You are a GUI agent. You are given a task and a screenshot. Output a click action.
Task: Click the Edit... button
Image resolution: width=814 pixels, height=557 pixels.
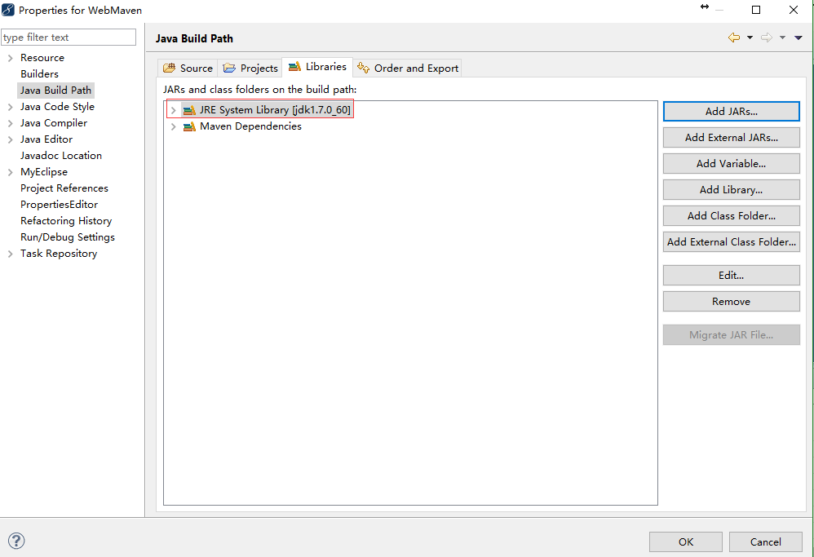[x=731, y=275]
